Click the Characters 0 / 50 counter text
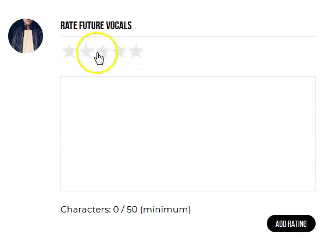The image size is (329, 245). coord(126,210)
